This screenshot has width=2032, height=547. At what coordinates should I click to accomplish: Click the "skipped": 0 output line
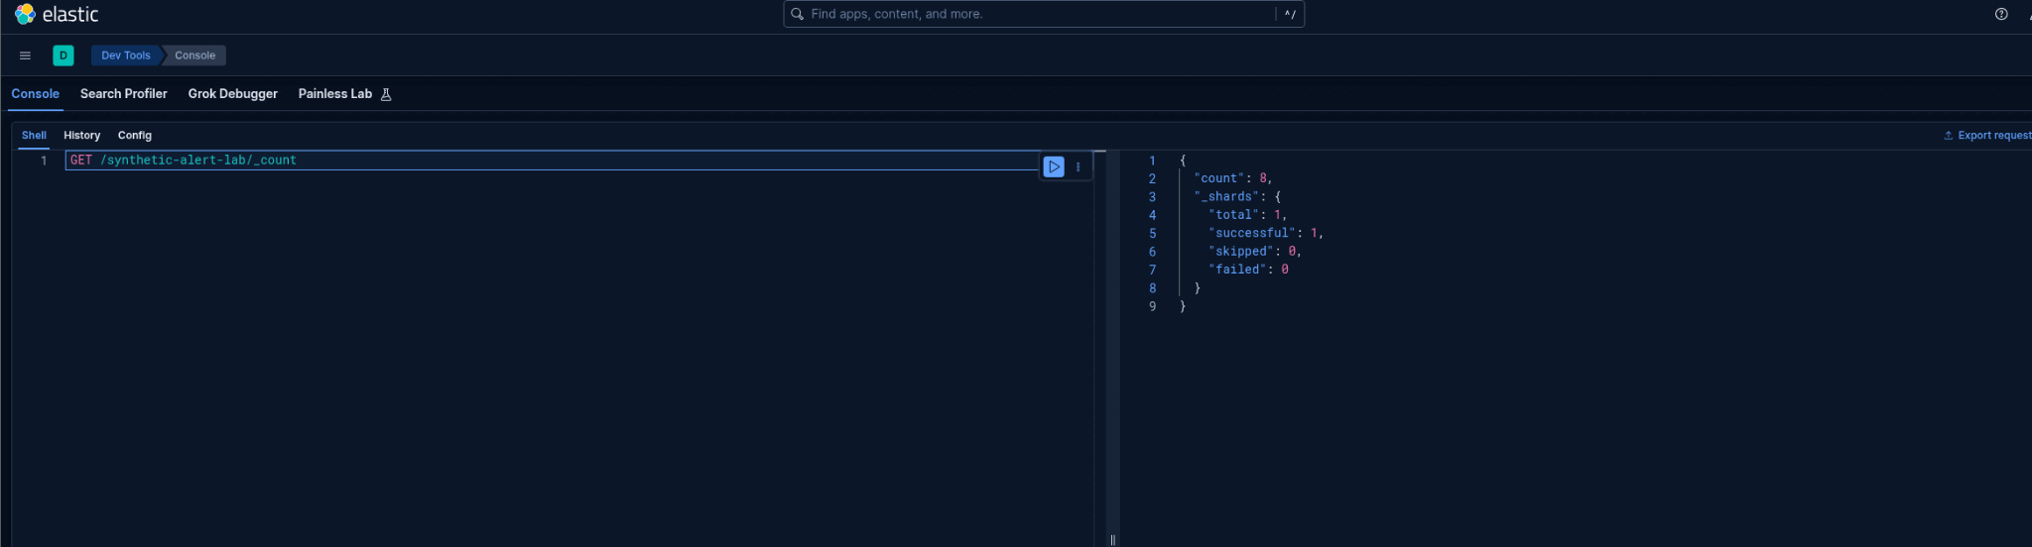click(1255, 252)
